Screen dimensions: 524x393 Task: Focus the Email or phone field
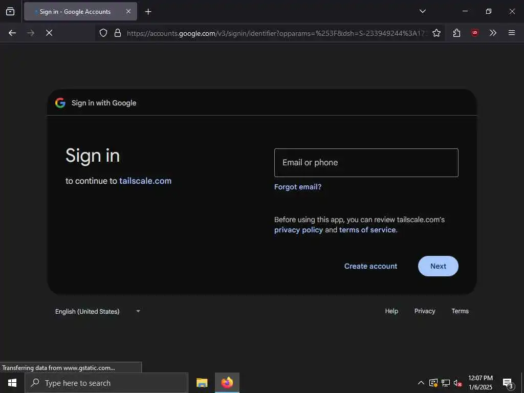[366, 163]
